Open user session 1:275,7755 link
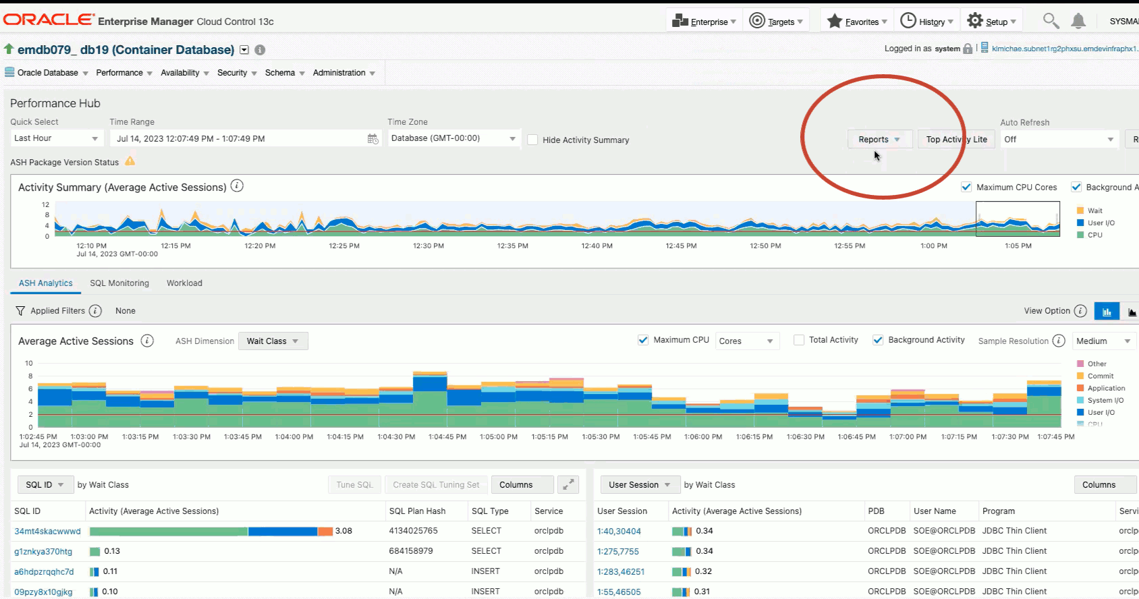Viewport: 1139px width, 599px height. (618, 551)
